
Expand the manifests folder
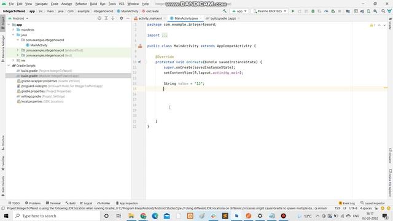(x=14, y=29)
